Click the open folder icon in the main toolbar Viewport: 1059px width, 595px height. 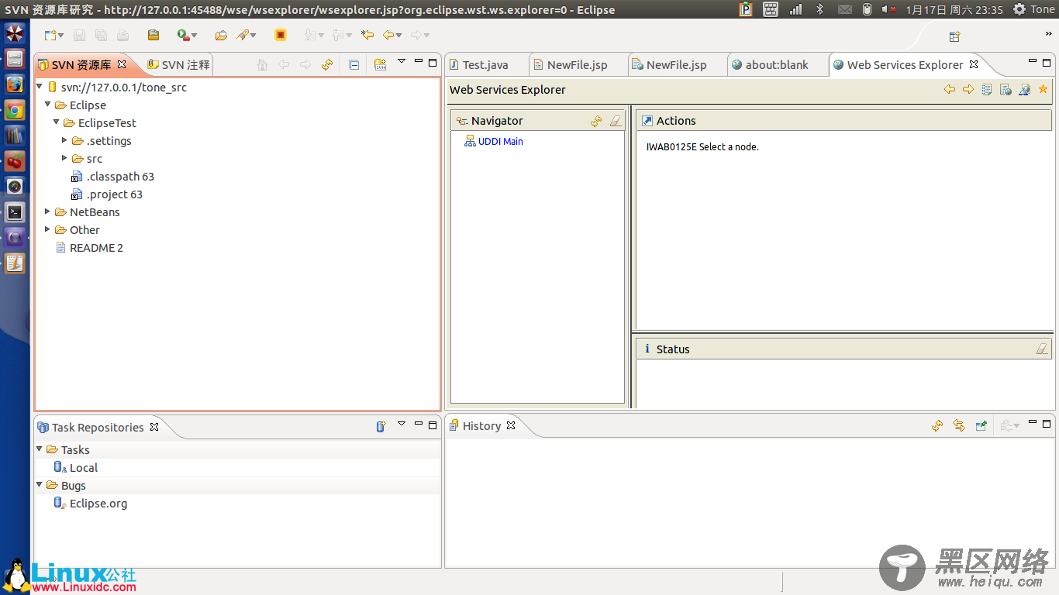pos(221,35)
